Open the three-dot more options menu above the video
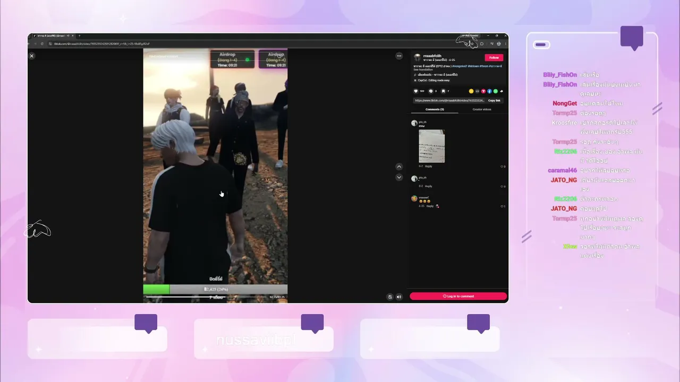680x382 pixels. [399, 56]
